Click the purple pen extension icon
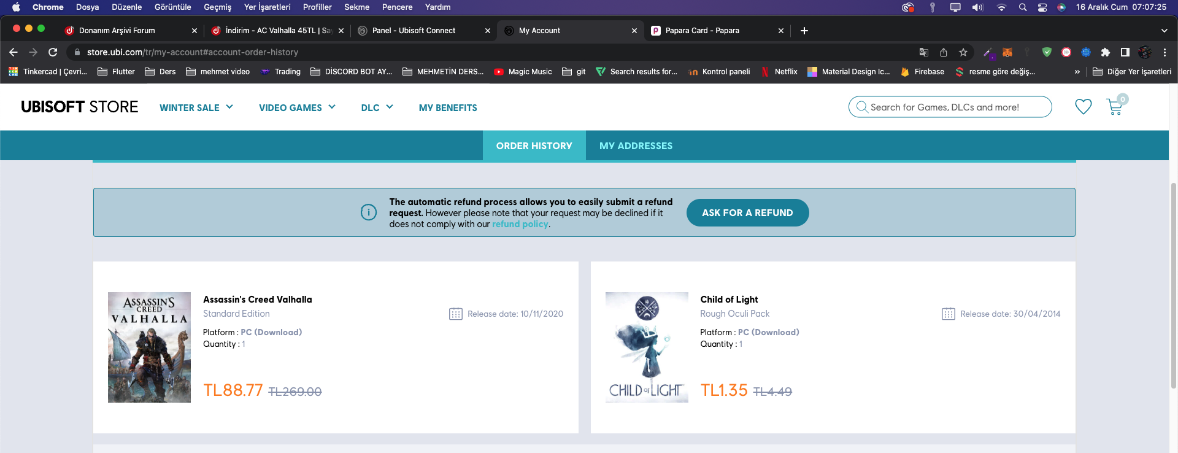This screenshot has height=453, width=1178. pyautogui.click(x=988, y=52)
